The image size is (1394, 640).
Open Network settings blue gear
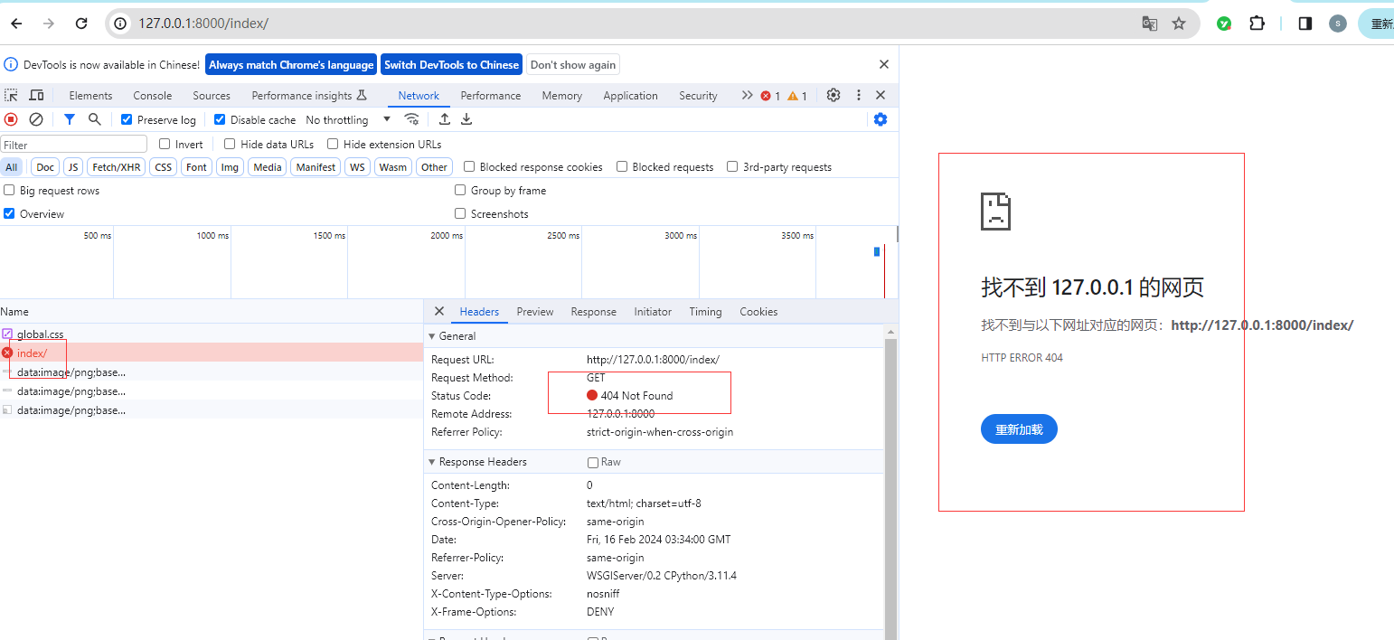(881, 119)
